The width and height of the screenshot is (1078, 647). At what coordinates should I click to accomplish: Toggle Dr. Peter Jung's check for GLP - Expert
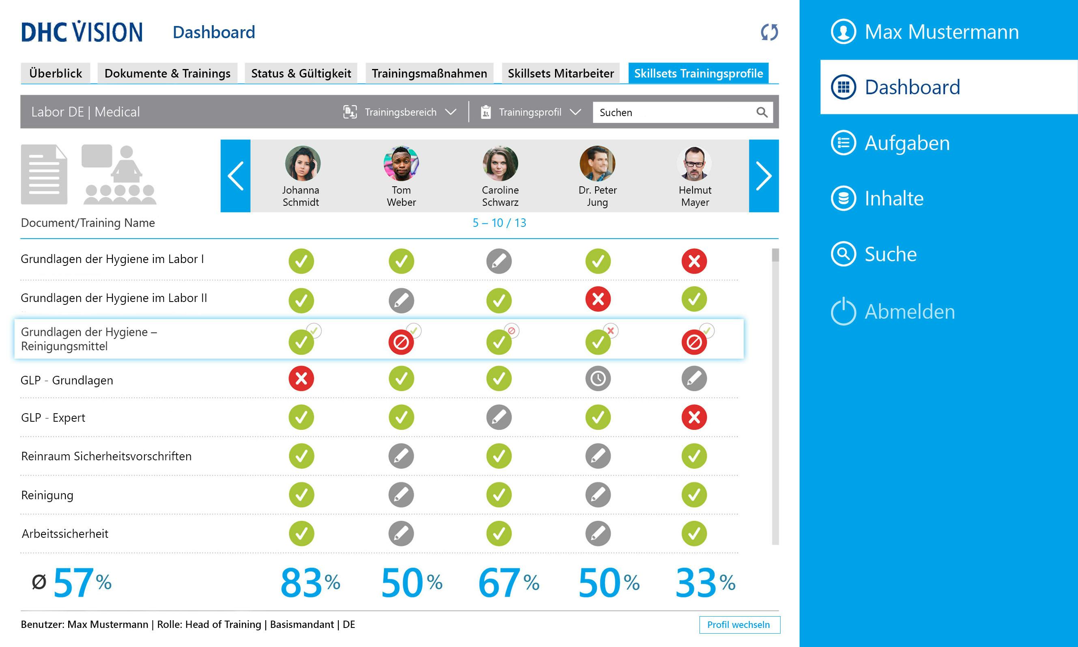tap(597, 417)
